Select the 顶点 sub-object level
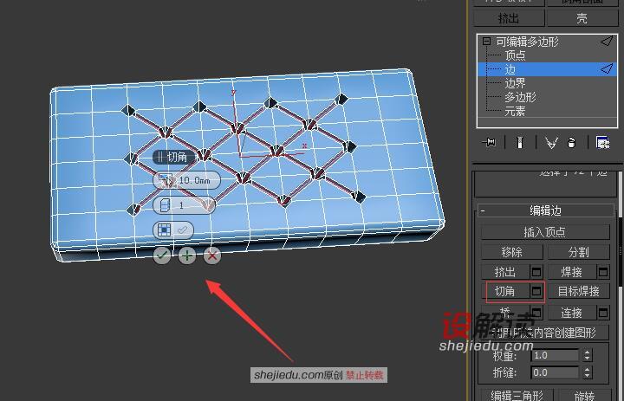 (x=515, y=55)
